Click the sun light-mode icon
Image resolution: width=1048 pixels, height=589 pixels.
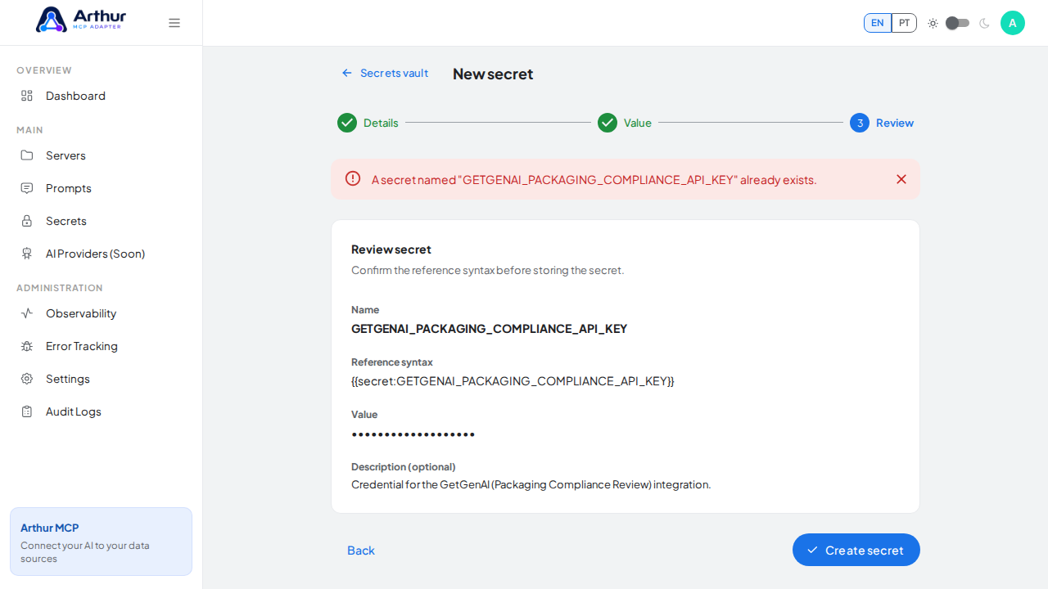[933, 23]
